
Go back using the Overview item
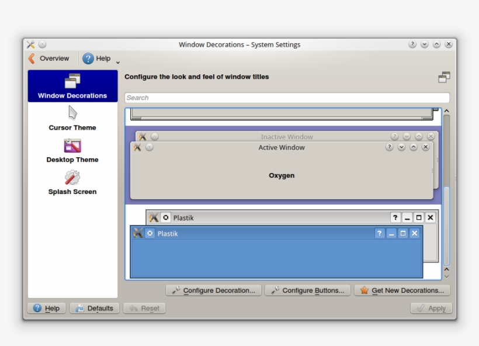click(x=50, y=58)
